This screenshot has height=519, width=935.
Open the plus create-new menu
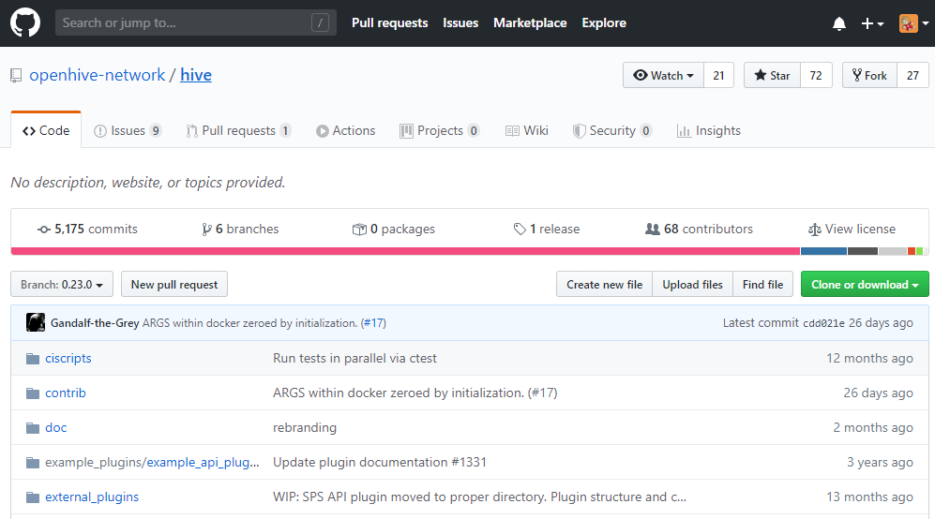click(x=872, y=23)
